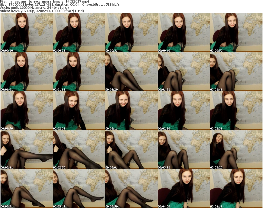Choose the thumbnail stamped 00:04:11
This screenshot has height=208, width=263.
236,189
